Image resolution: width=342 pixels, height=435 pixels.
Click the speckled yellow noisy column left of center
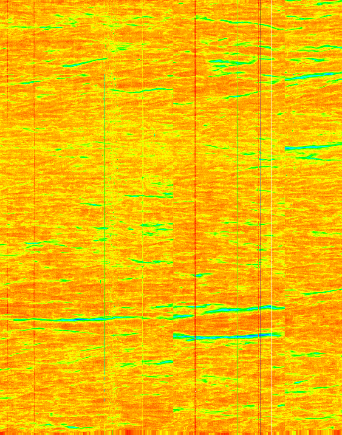111,212
